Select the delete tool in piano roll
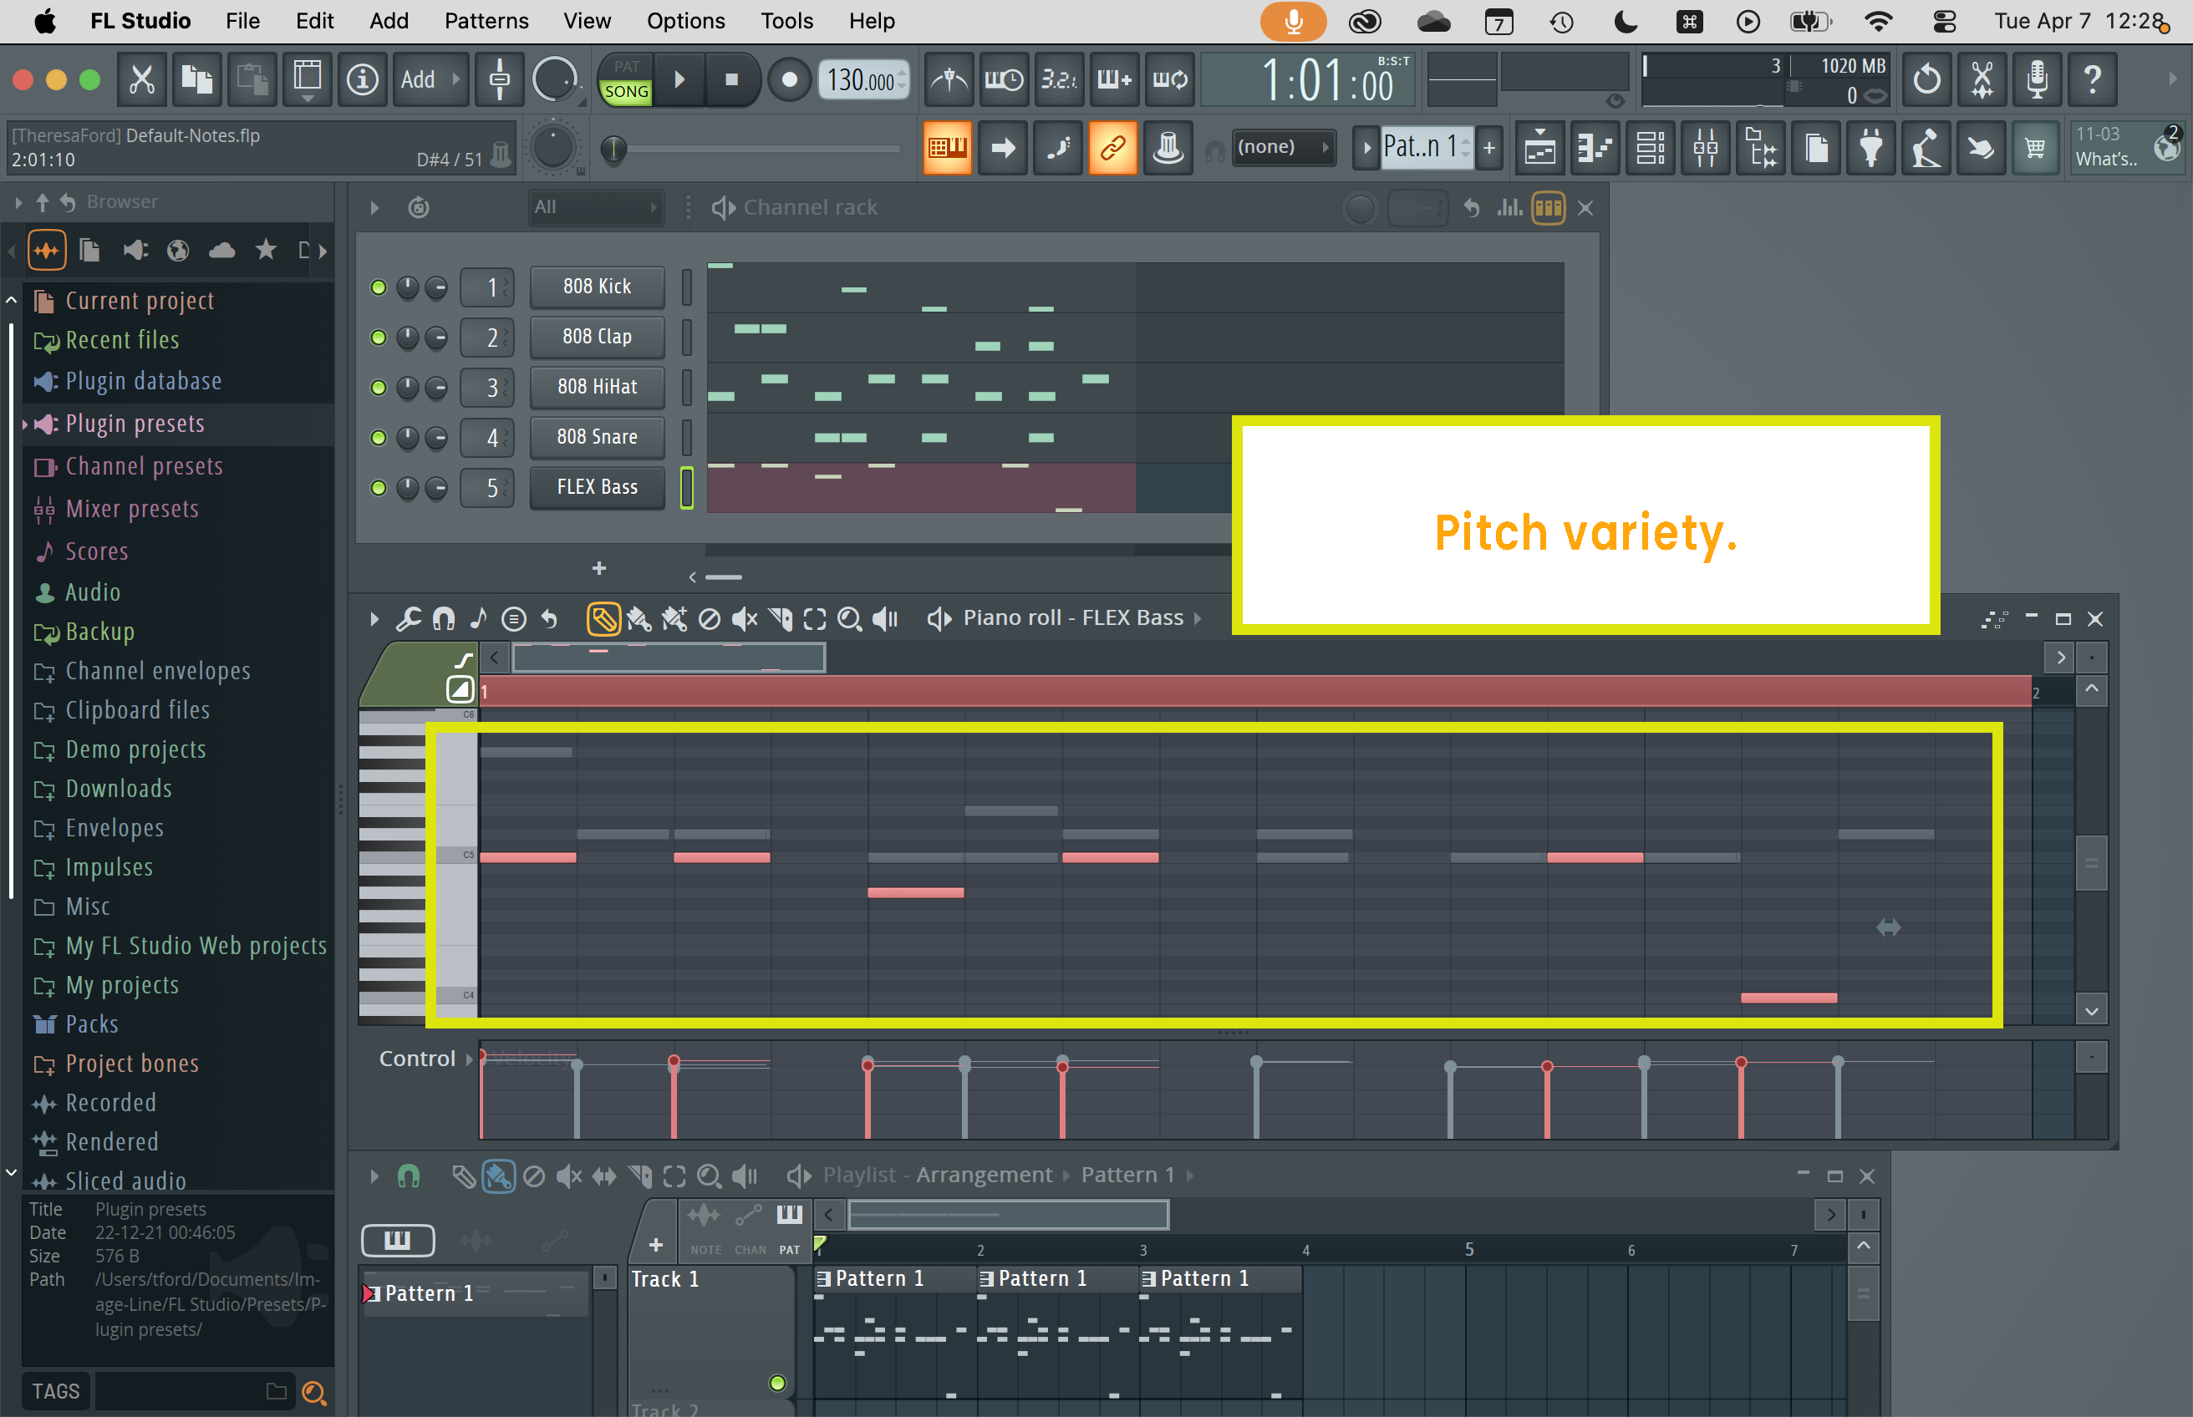 [x=709, y=619]
